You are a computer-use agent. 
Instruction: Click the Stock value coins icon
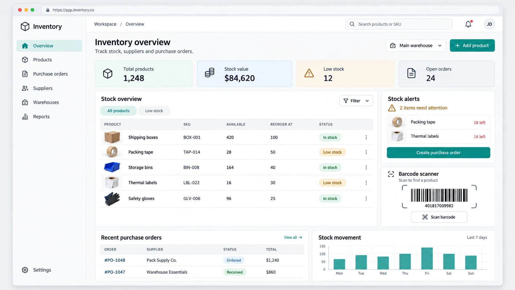coord(209,73)
